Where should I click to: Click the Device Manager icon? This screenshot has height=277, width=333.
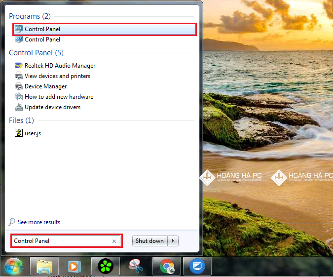[x=18, y=86]
